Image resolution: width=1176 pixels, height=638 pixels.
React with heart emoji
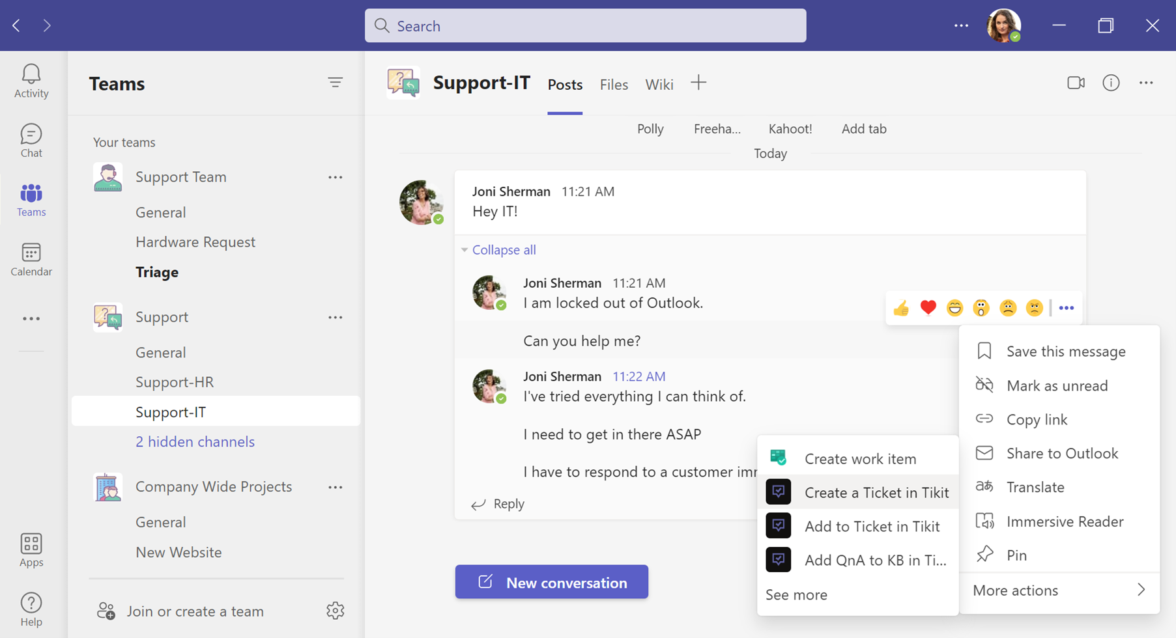pos(928,307)
